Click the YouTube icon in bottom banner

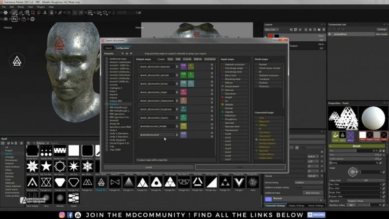pyautogui.click(x=78, y=215)
